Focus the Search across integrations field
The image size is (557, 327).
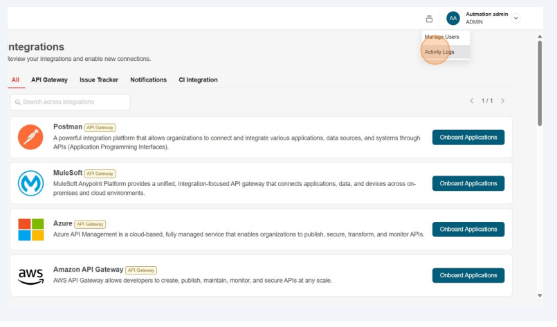pyautogui.click(x=71, y=102)
